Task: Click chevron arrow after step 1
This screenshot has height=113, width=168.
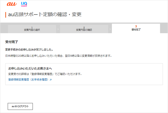Action: pyautogui.click(x=58, y=29)
